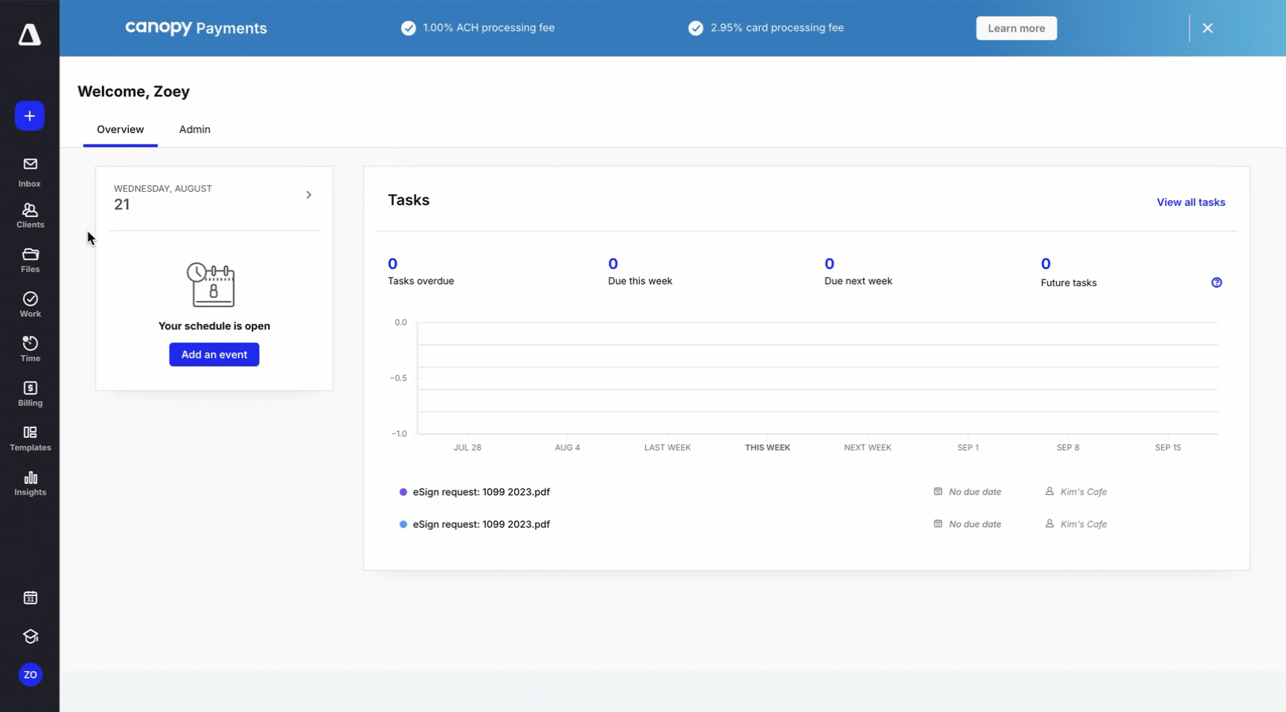The image size is (1286, 712).
Task: Go to the Clients section
Action: 30,216
